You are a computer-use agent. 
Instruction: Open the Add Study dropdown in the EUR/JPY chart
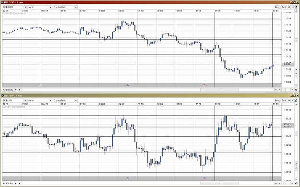(16, 183)
